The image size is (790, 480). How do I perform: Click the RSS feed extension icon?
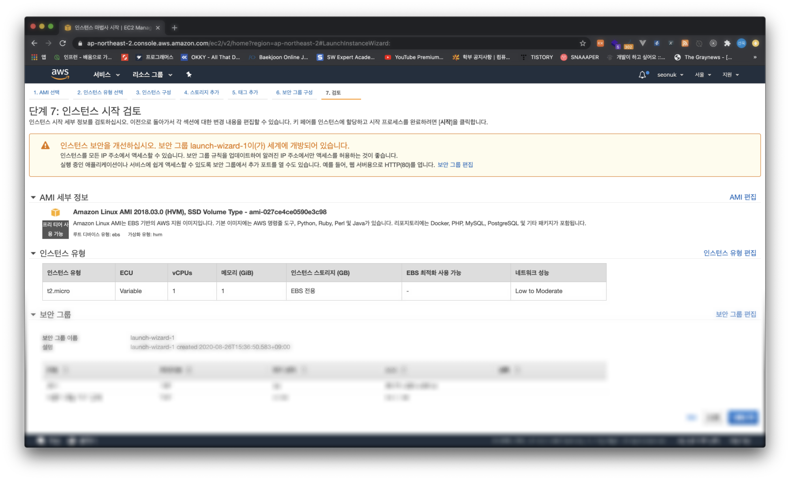[685, 43]
